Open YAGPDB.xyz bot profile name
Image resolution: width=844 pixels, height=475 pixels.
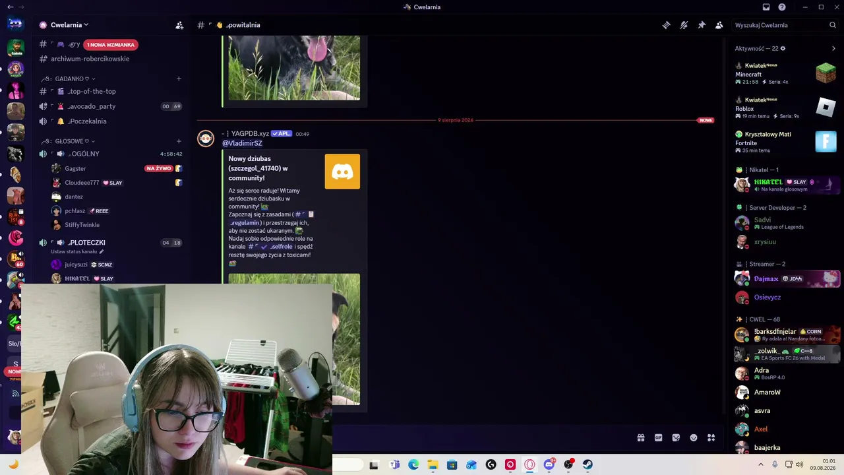[250, 134]
